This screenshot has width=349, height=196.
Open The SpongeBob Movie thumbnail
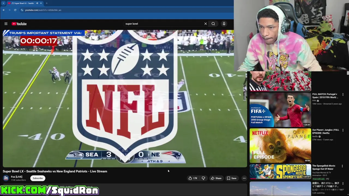(280, 171)
